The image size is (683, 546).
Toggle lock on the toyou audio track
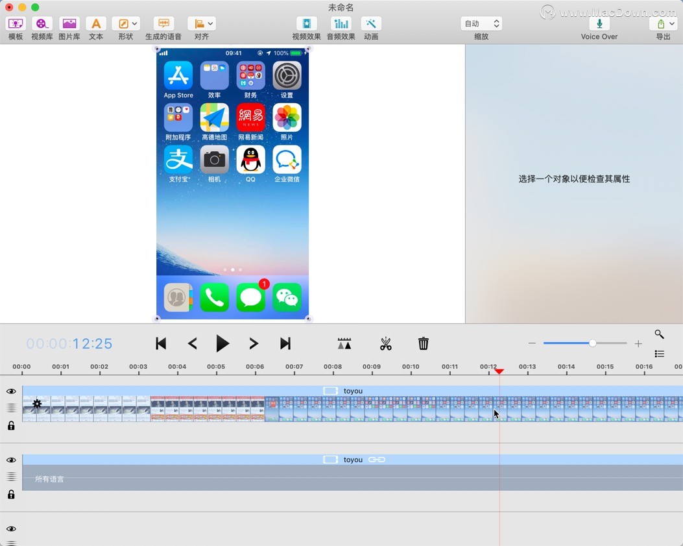(11, 494)
